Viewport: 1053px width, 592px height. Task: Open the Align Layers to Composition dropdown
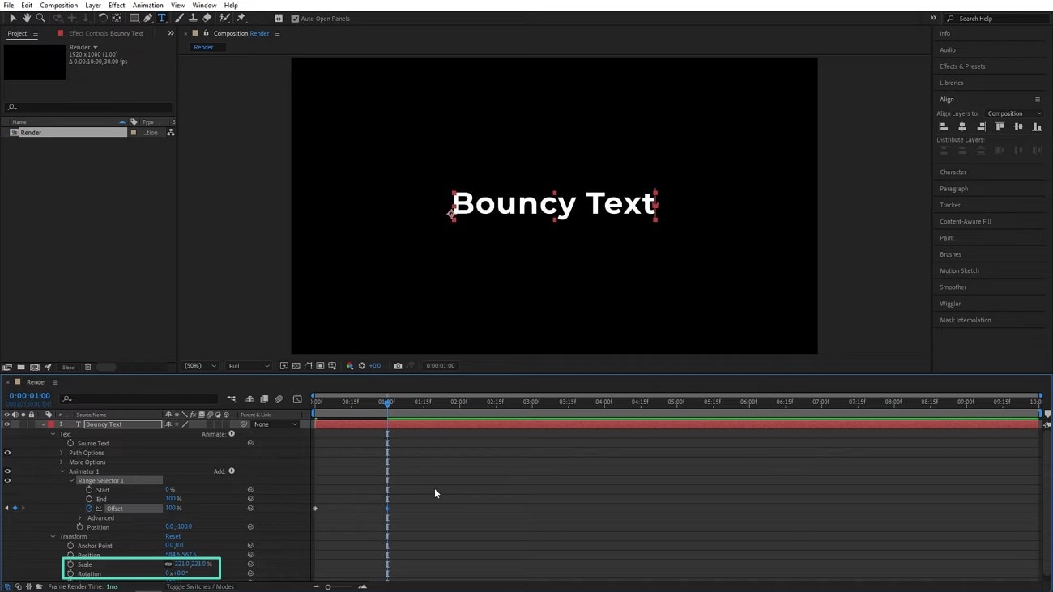[1014, 113]
